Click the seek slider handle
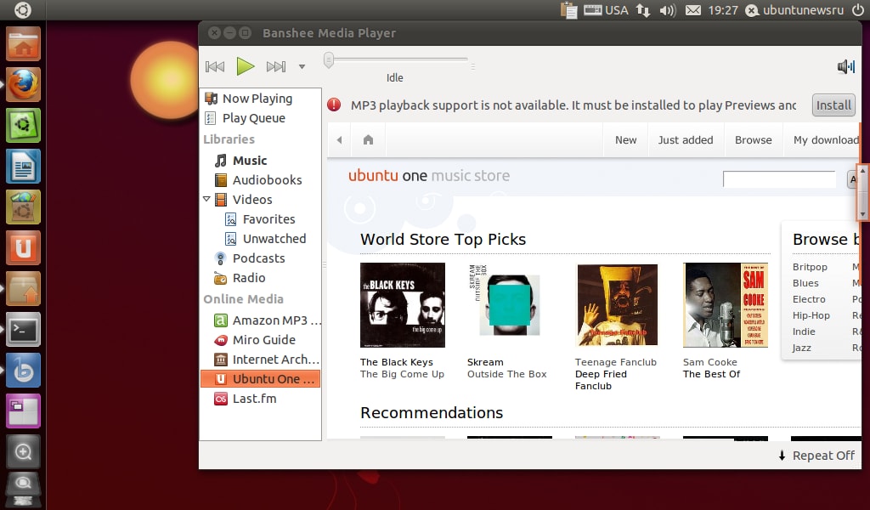 [329, 59]
